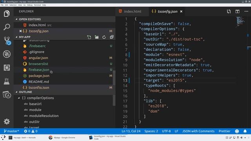The height and width of the screenshot is (141, 251).
Task: Open the Extensions view
Action: tap(7, 68)
